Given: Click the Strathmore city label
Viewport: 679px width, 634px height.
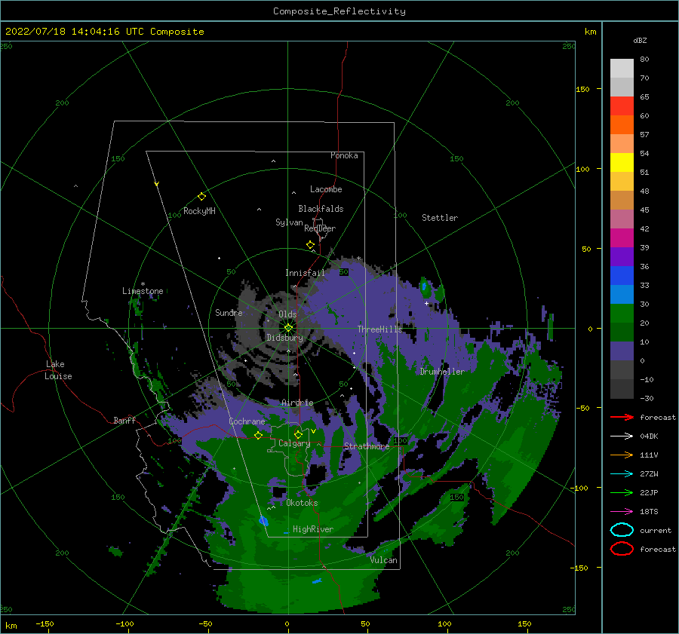Looking at the screenshot, I should 367,446.
